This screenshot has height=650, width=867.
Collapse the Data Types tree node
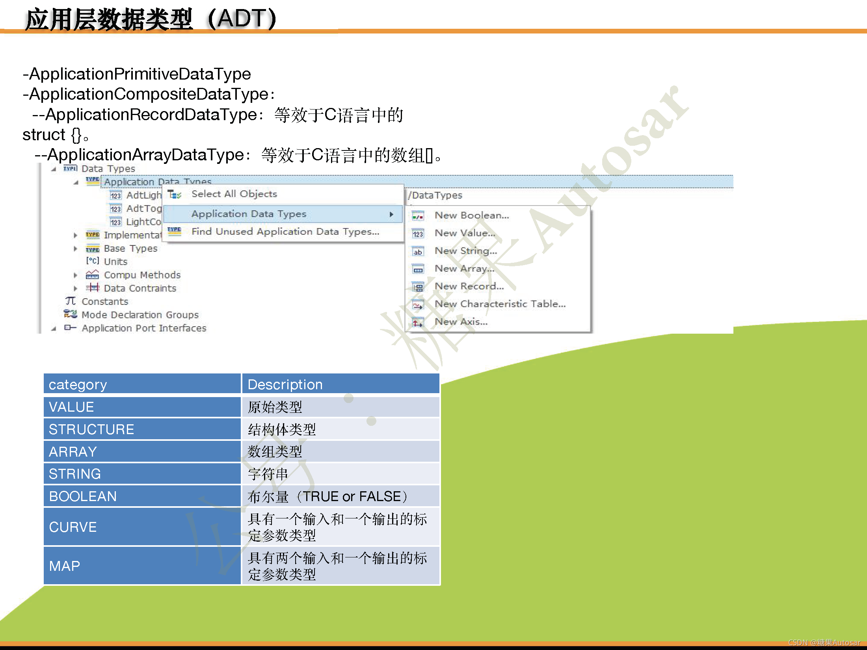tap(54, 169)
